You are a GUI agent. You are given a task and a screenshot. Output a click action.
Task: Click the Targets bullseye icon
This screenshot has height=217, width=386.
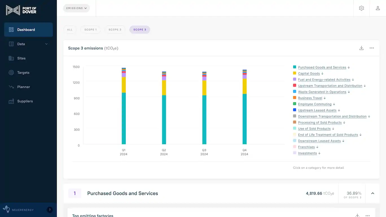pos(11,73)
